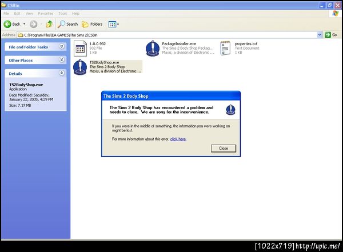Select the 1.0.0.932 file icon
This screenshot has width=343, height=252.
pyautogui.click(x=80, y=49)
